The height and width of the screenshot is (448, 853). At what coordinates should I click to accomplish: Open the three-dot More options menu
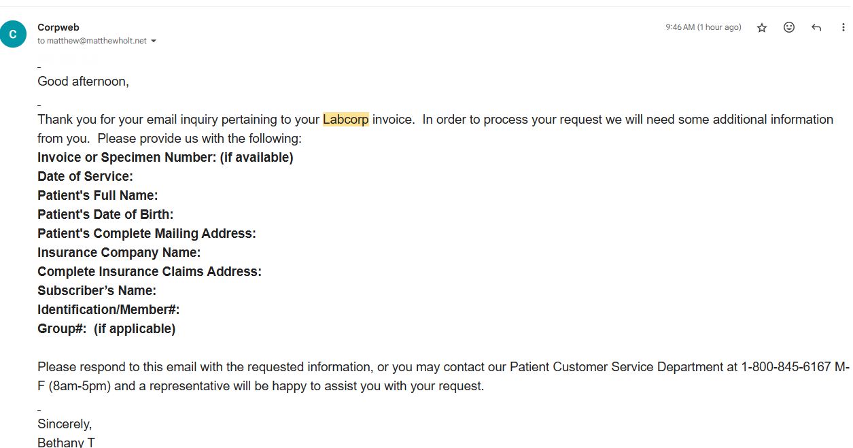(843, 28)
